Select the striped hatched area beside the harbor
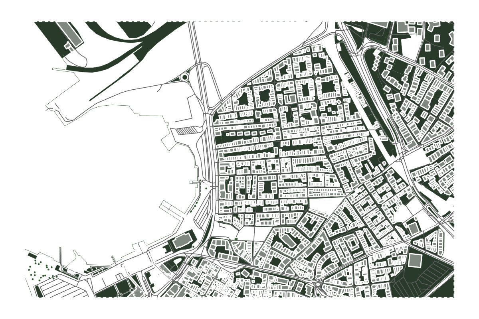The width and height of the screenshot is (479, 319). point(187,130)
